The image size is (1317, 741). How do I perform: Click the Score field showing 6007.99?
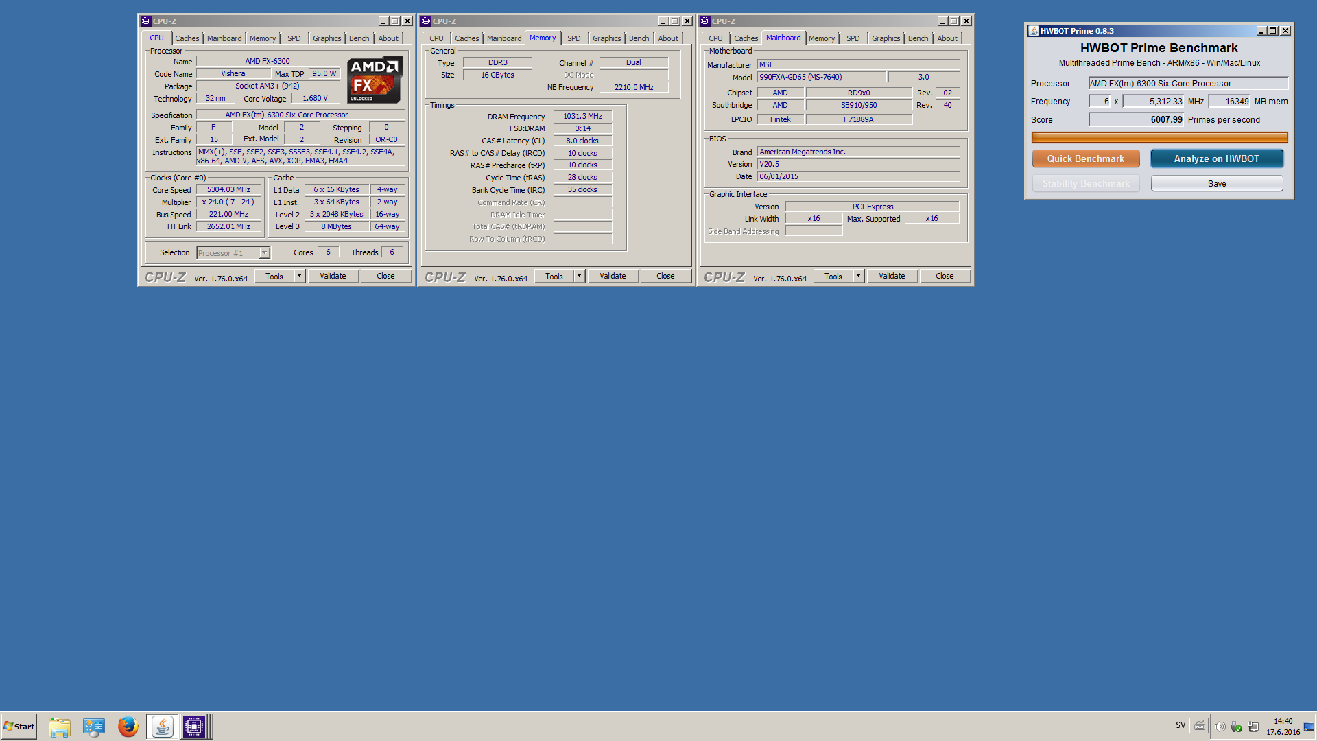coord(1137,119)
